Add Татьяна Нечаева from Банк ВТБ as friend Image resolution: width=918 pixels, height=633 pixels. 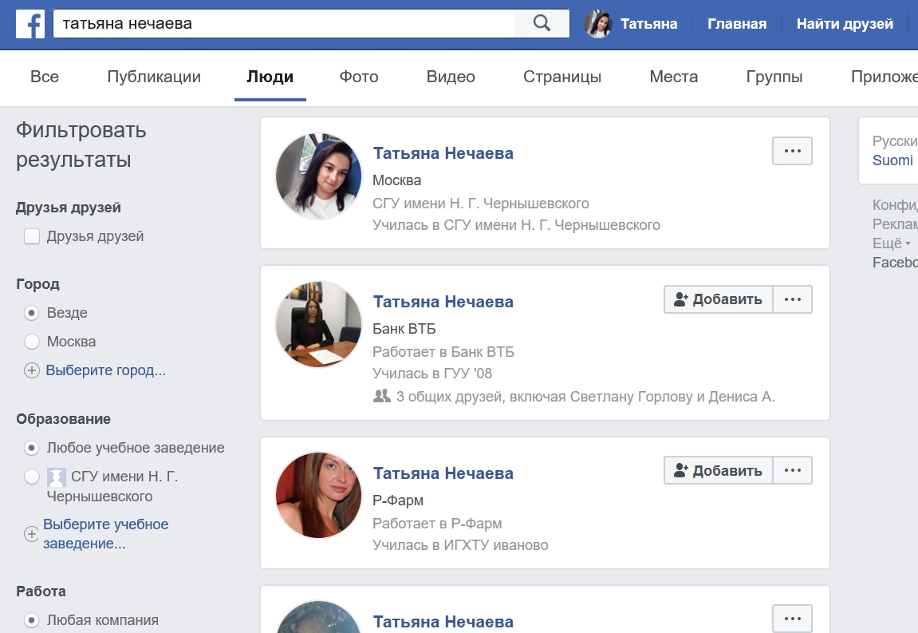point(719,299)
